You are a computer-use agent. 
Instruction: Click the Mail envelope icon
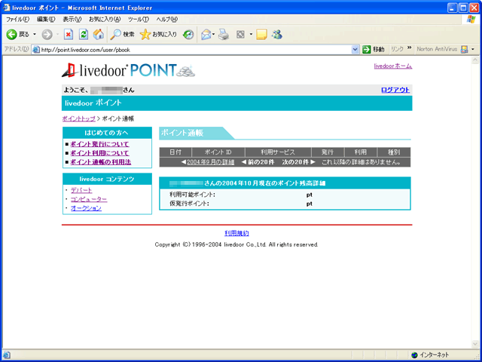[206, 35]
